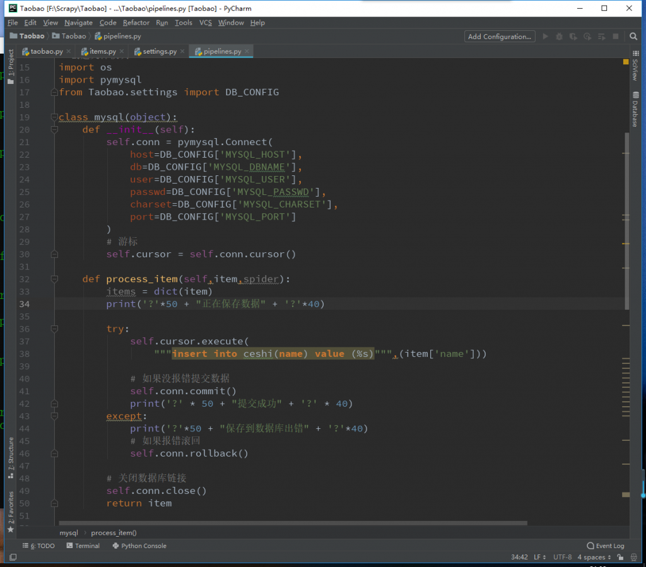This screenshot has height=567, width=646.
Task: Click the Run (play) icon in toolbar
Action: click(x=546, y=37)
